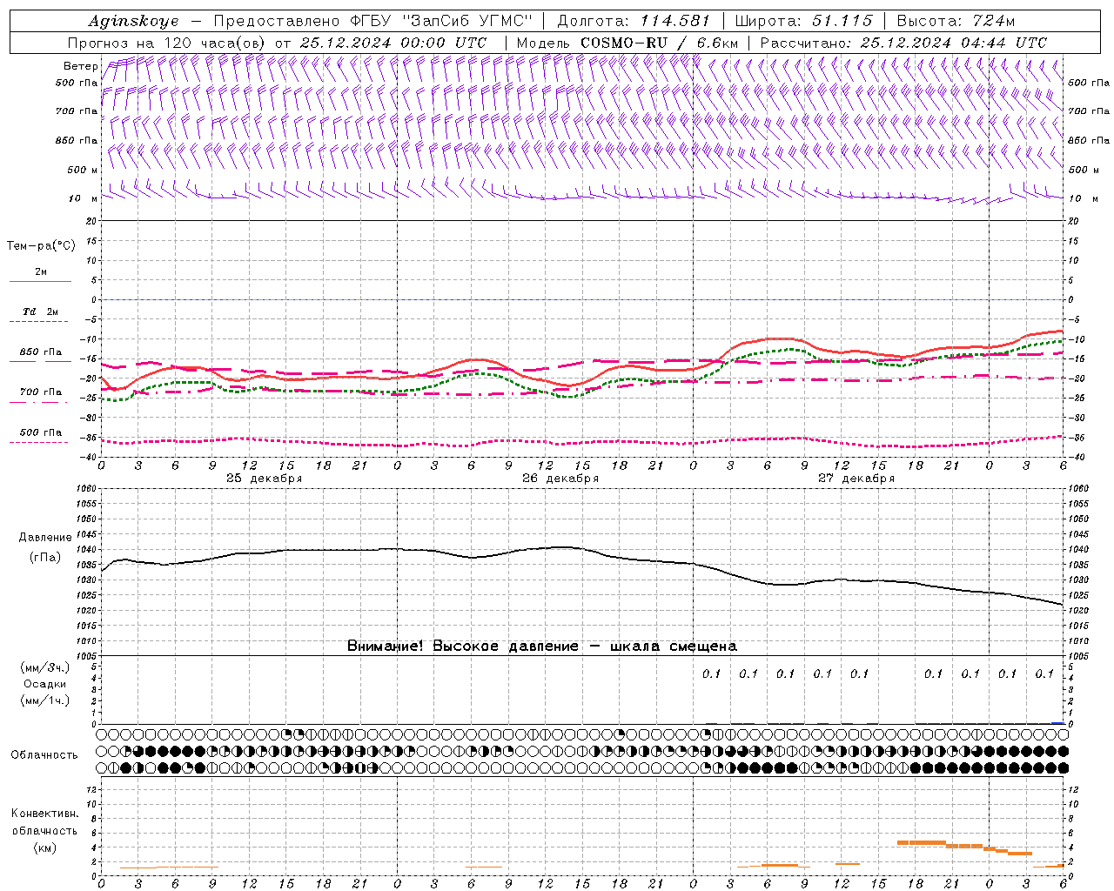Click the Широта: 51.115 value

[803, 21]
